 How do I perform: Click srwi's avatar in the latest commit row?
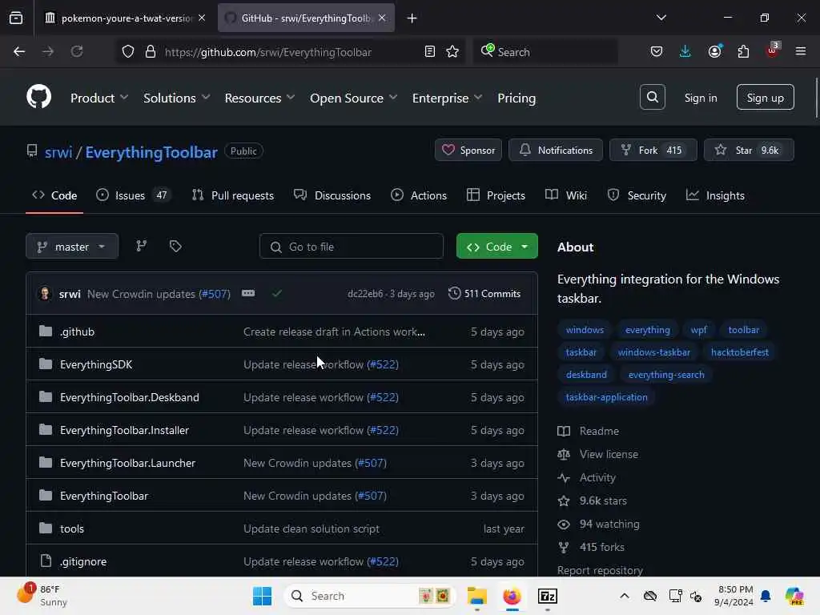click(45, 293)
